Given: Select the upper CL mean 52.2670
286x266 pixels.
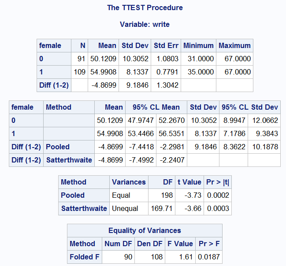Looking at the screenshot, I should [x=171, y=120].
